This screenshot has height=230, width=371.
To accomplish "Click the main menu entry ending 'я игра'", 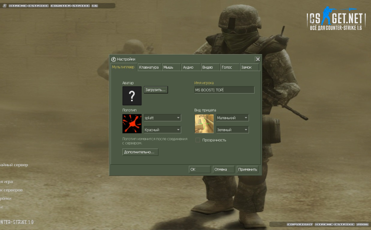I will pyautogui.click(x=6, y=182).
